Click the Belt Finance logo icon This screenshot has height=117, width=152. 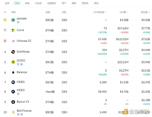[13, 112]
